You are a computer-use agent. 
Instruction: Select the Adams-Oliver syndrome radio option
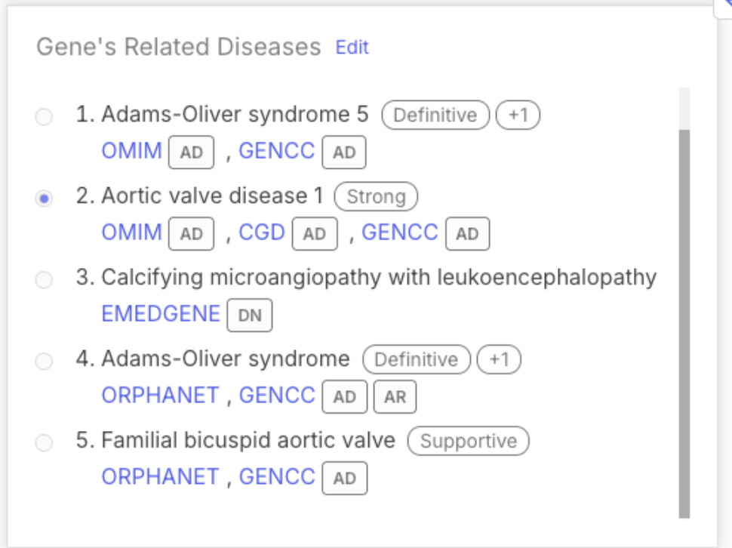click(x=45, y=362)
